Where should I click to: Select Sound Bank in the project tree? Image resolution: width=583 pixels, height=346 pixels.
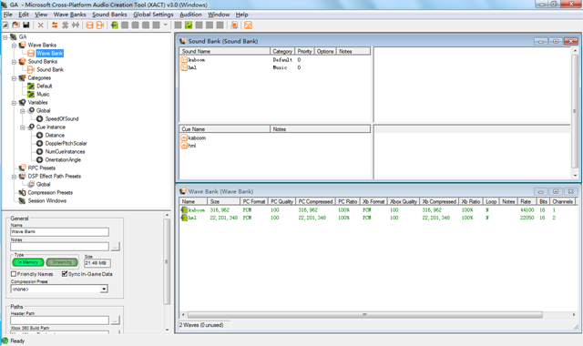(x=50, y=69)
